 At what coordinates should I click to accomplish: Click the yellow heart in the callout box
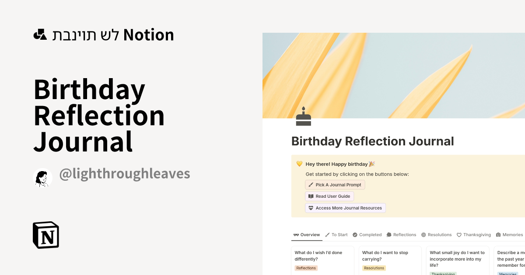click(x=299, y=164)
